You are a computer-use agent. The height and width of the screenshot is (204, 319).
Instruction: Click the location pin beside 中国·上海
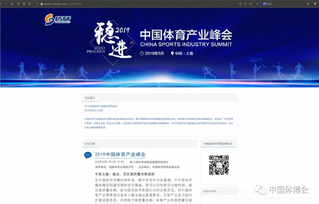172,53
